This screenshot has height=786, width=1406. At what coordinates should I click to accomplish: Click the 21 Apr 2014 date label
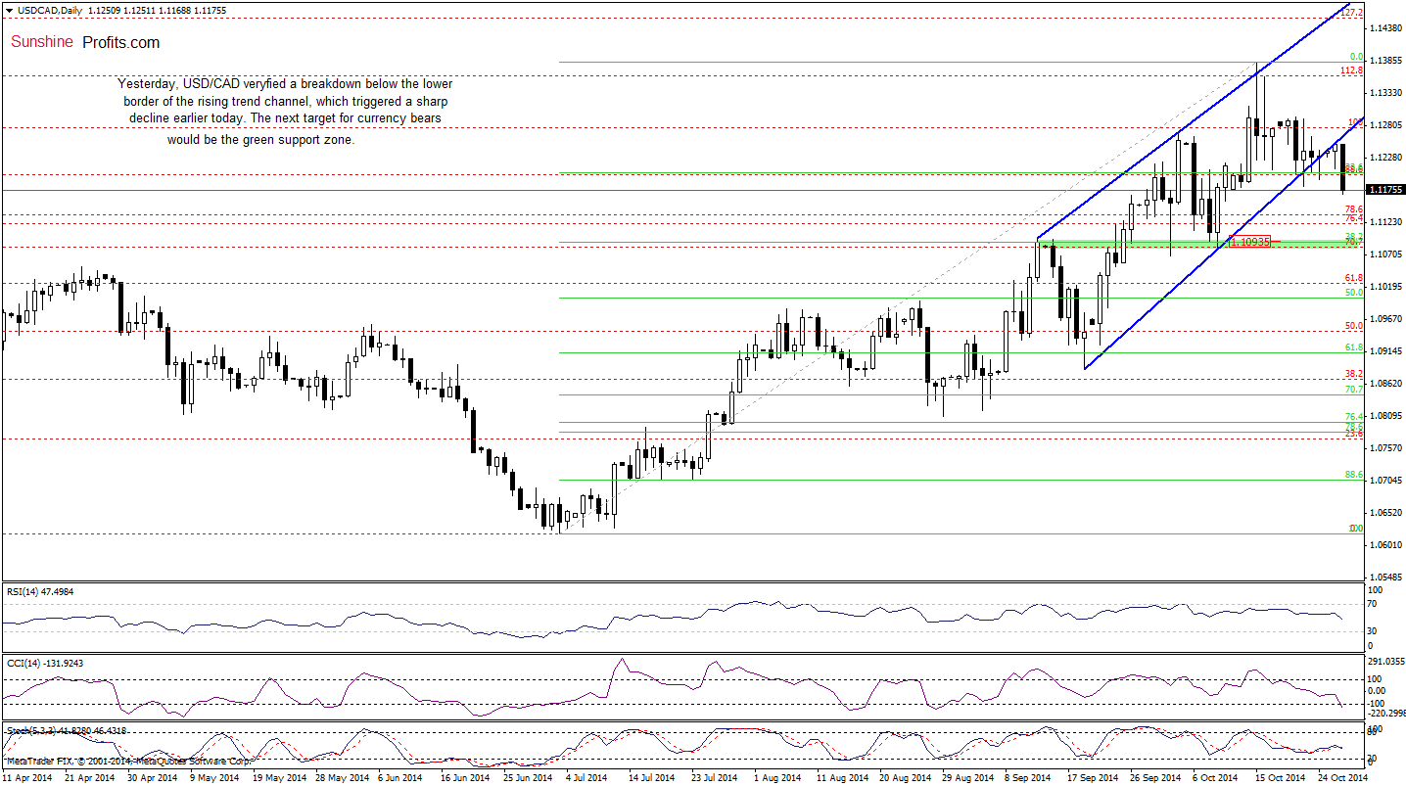tap(90, 778)
